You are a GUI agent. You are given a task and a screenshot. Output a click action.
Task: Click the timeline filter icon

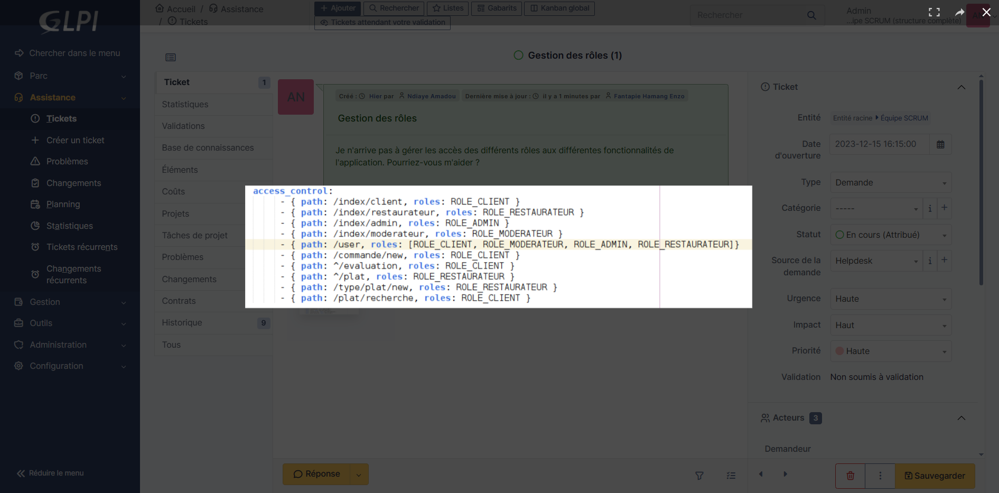coord(699,476)
